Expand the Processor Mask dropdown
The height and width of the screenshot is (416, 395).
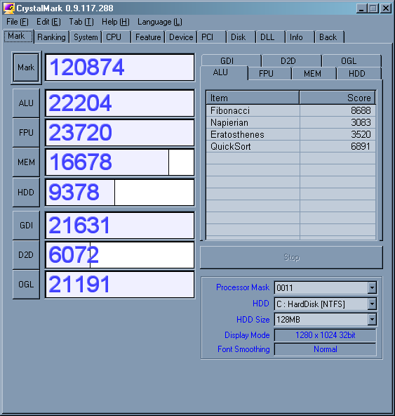[x=372, y=287]
